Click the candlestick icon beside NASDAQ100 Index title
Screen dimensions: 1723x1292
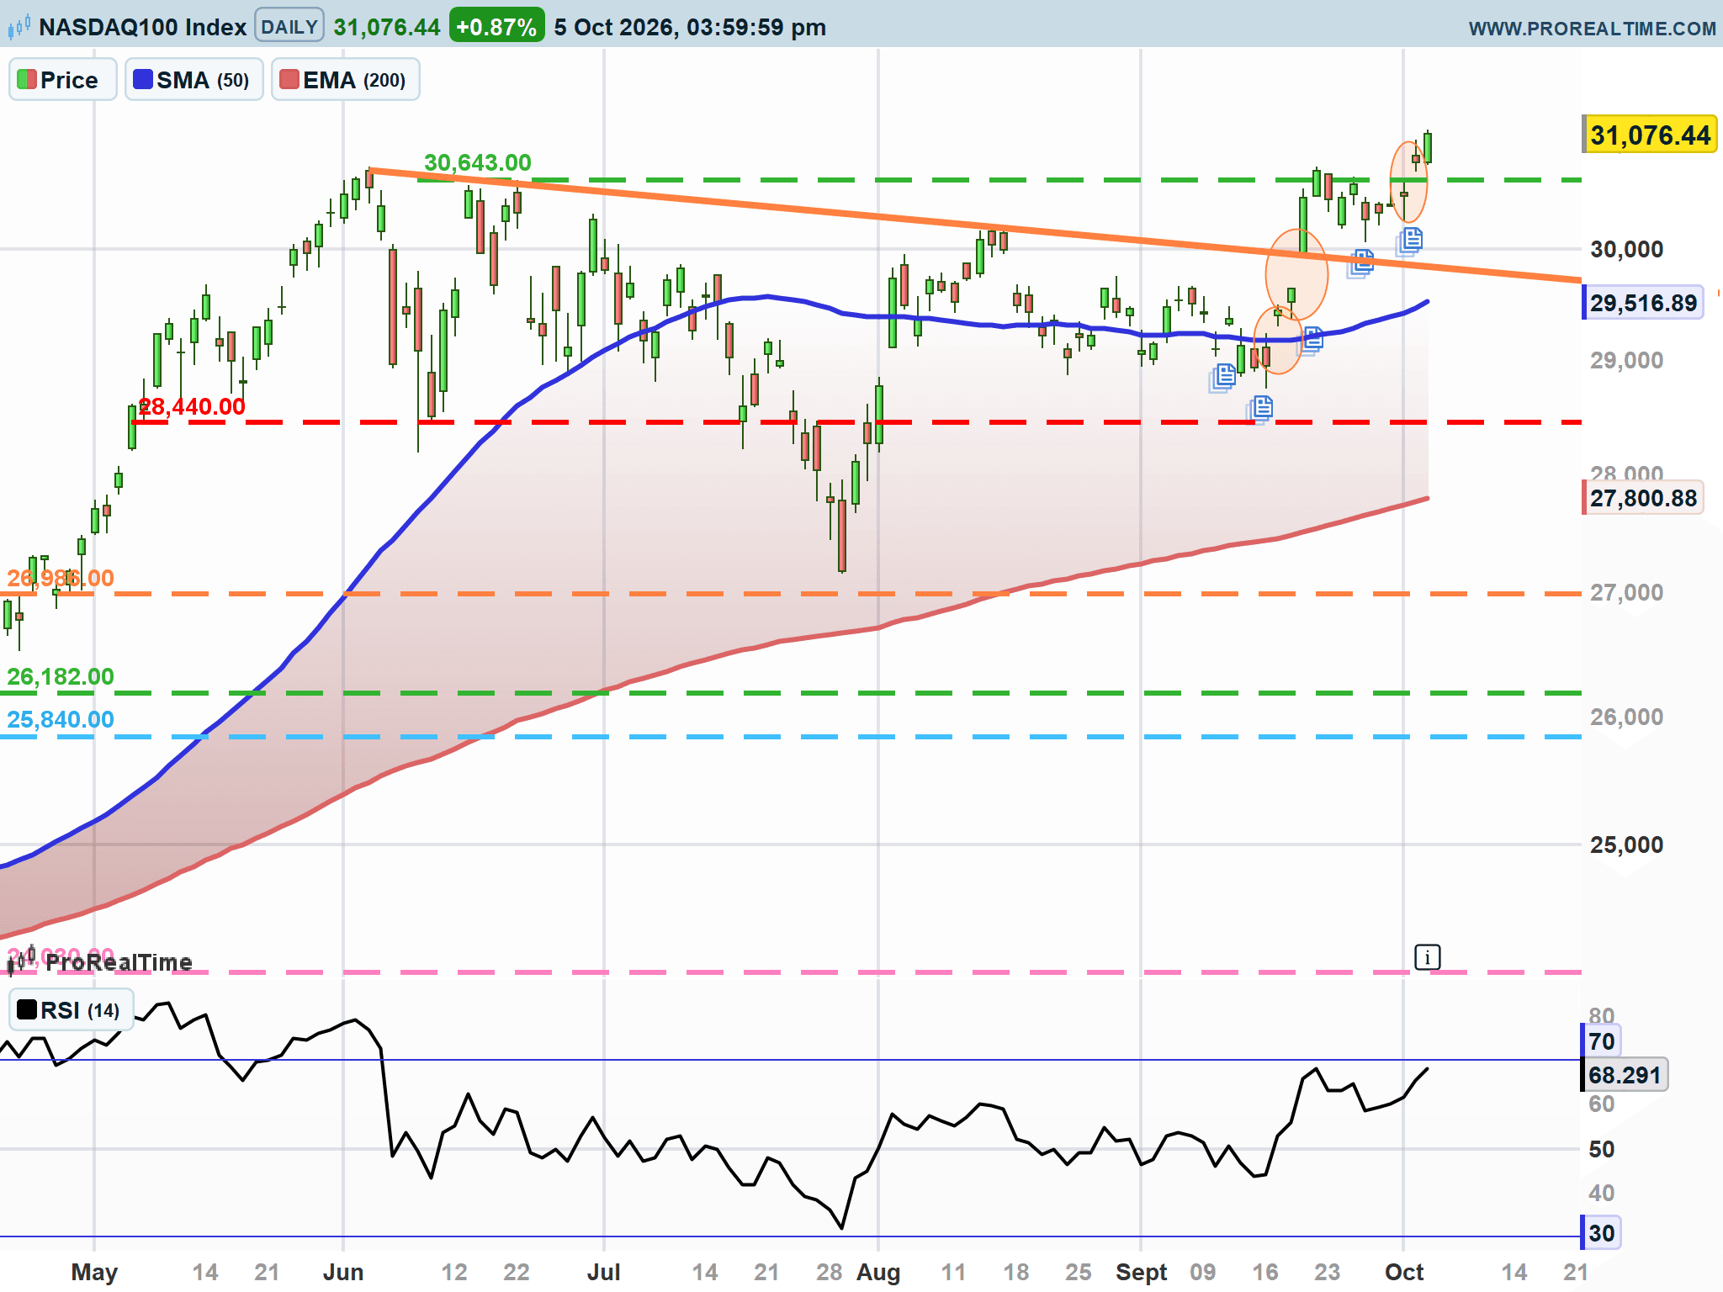click(x=19, y=27)
